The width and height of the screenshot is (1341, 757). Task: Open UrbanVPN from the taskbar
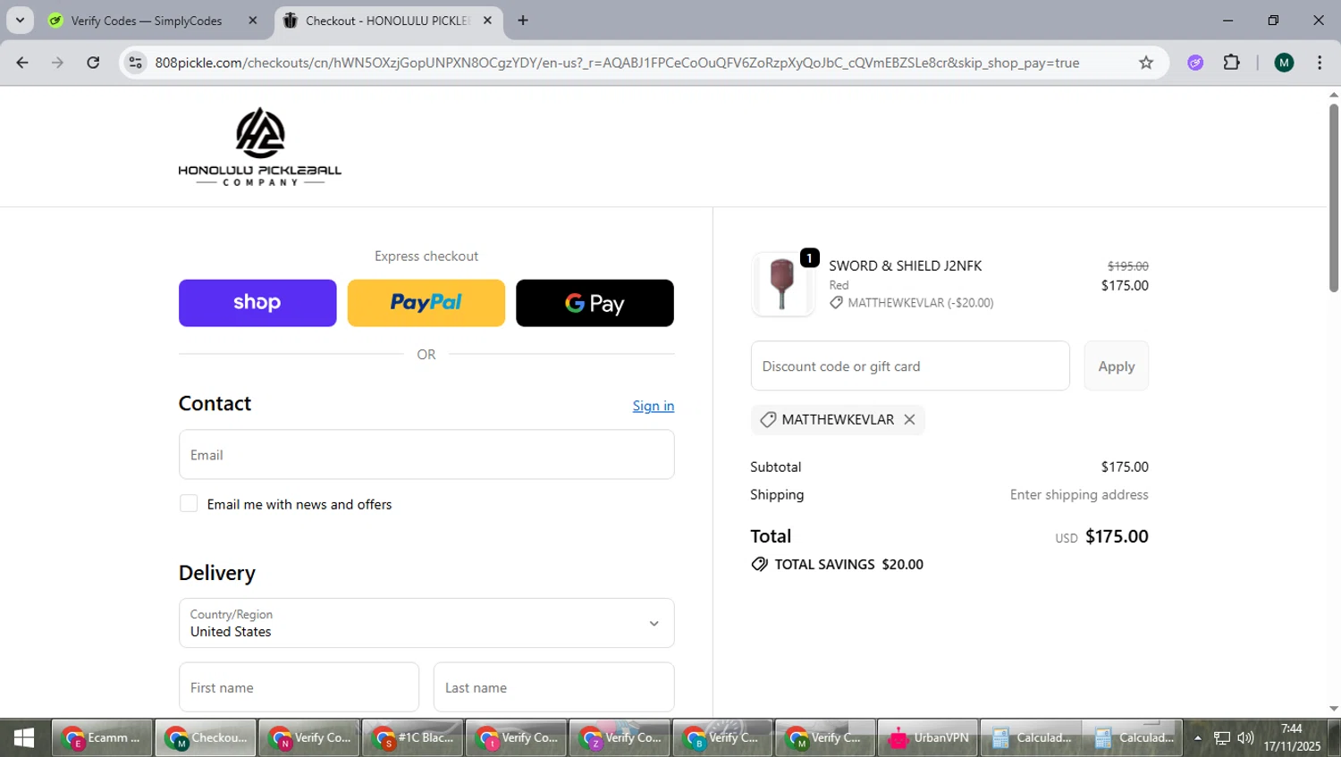pyautogui.click(x=929, y=737)
